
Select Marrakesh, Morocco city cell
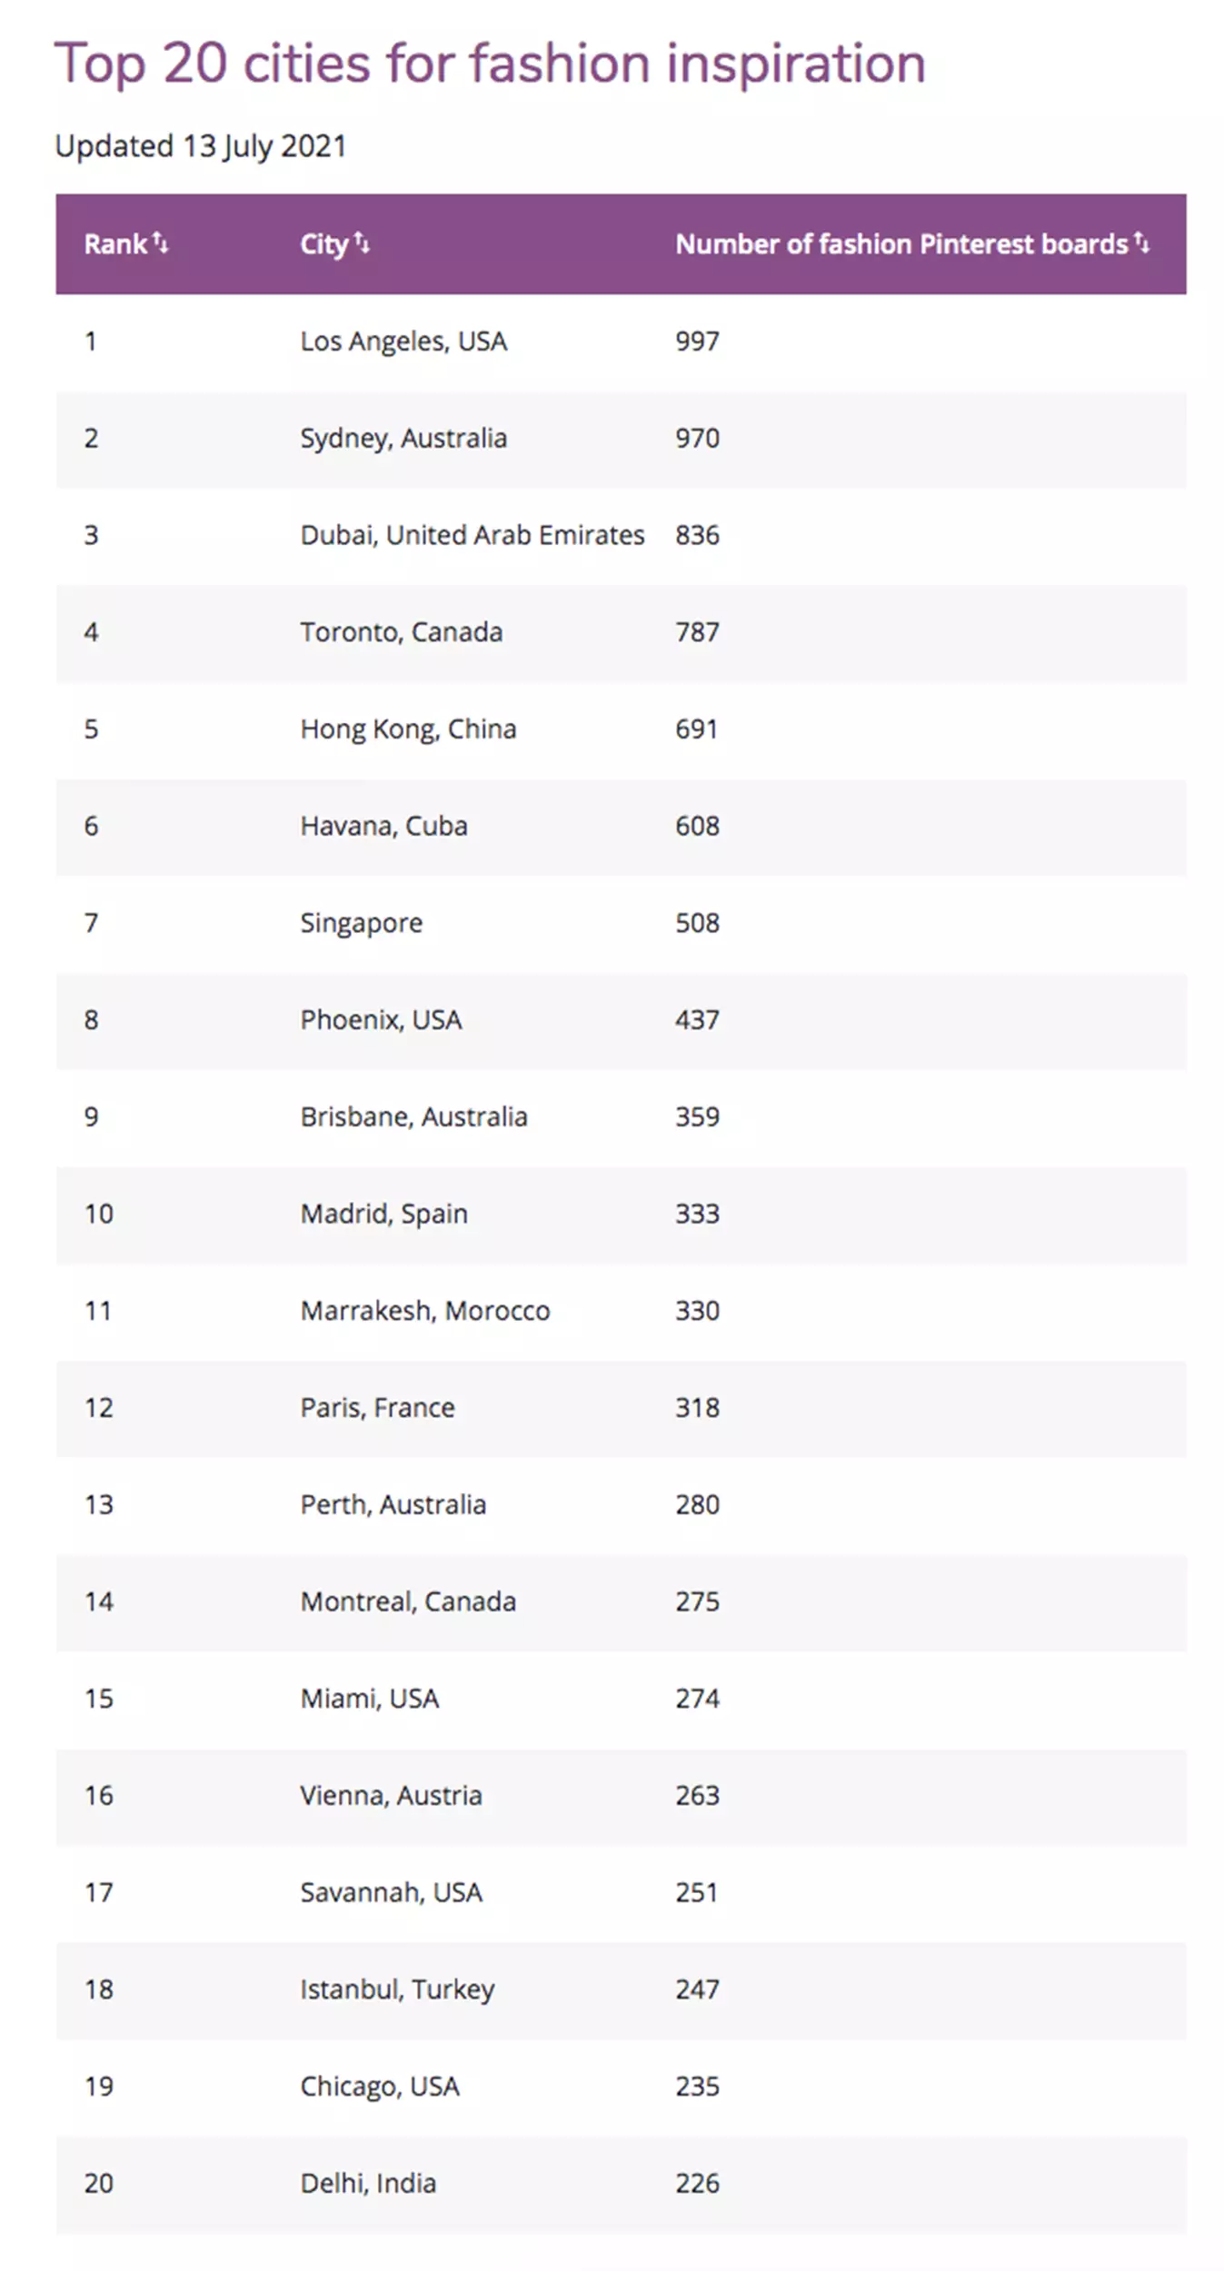click(x=425, y=1311)
